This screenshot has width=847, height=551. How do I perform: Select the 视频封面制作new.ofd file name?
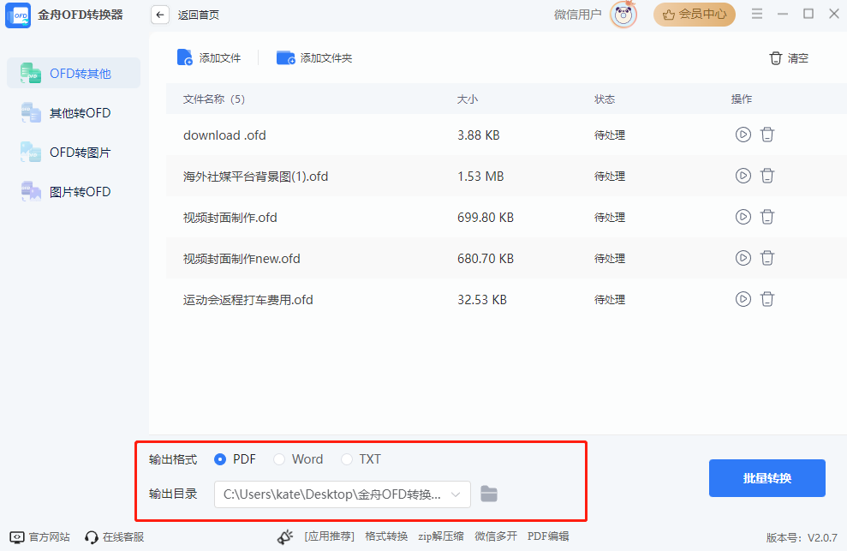242,259
